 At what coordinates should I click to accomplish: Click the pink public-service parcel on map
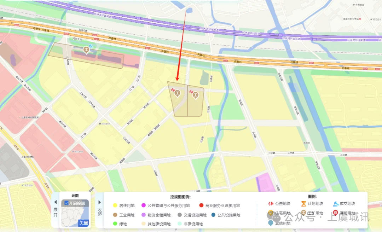(x=266, y=182)
